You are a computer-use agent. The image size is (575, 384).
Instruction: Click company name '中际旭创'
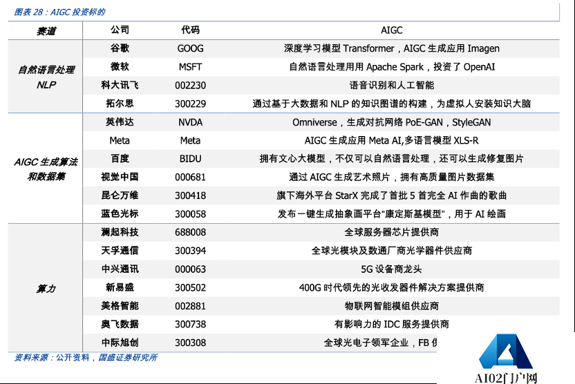click(x=120, y=343)
